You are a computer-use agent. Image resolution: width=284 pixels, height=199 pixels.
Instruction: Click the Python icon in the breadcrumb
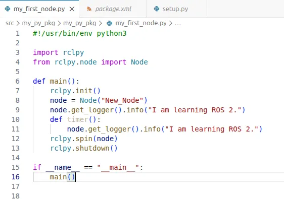109,23
